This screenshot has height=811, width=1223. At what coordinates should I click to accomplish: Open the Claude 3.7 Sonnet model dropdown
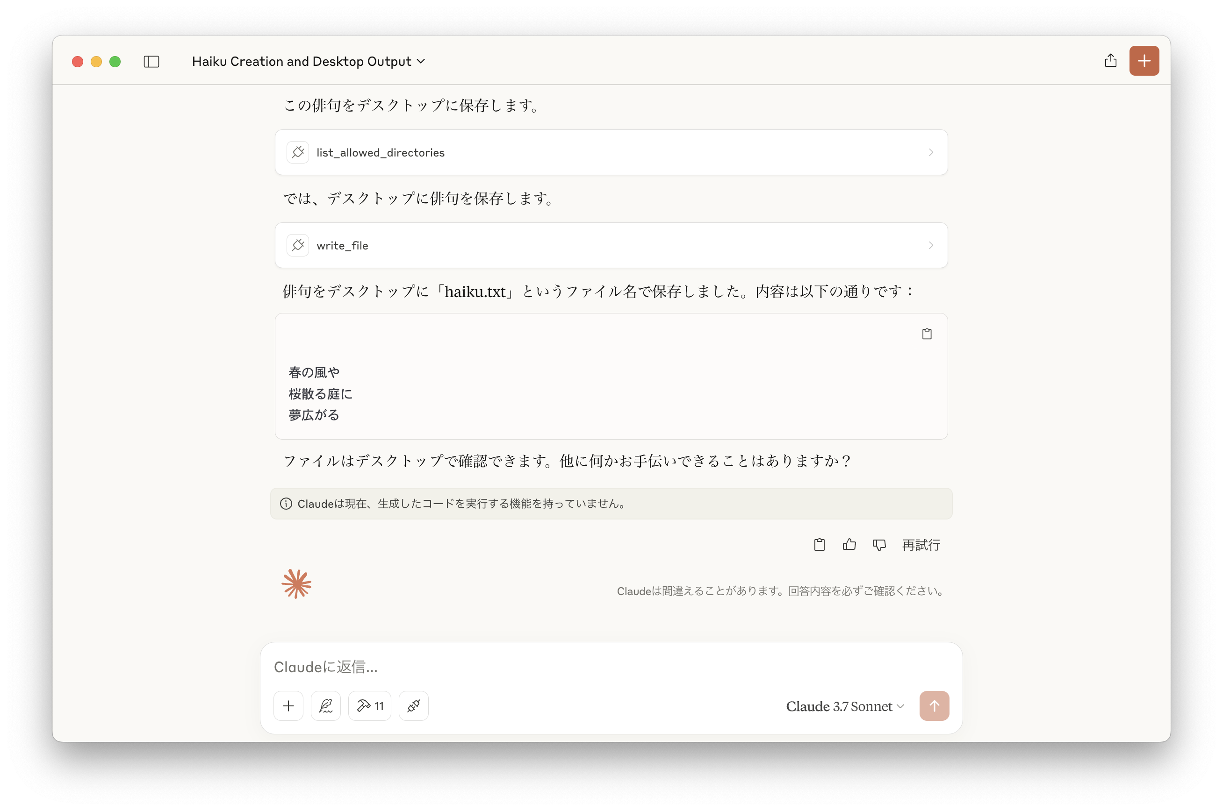tap(845, 706)
